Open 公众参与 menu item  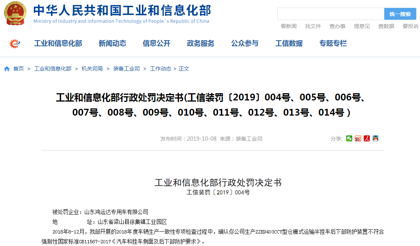tap(245, 43)
